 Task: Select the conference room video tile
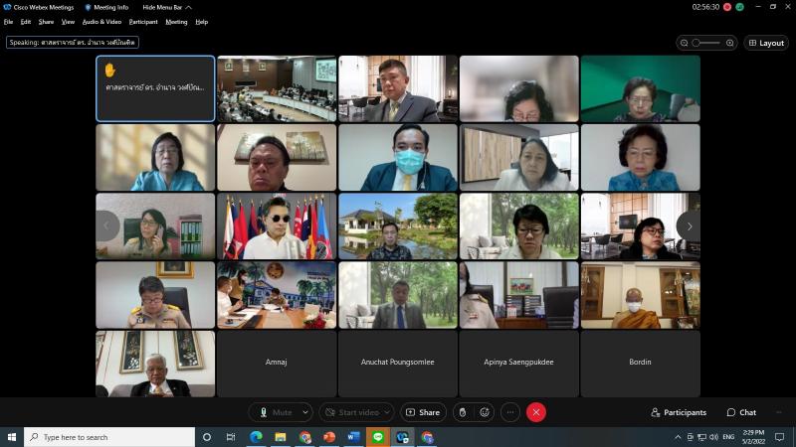(x=277, y=88)
